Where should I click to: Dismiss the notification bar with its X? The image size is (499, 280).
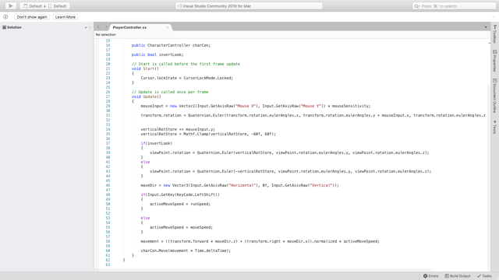494,17
